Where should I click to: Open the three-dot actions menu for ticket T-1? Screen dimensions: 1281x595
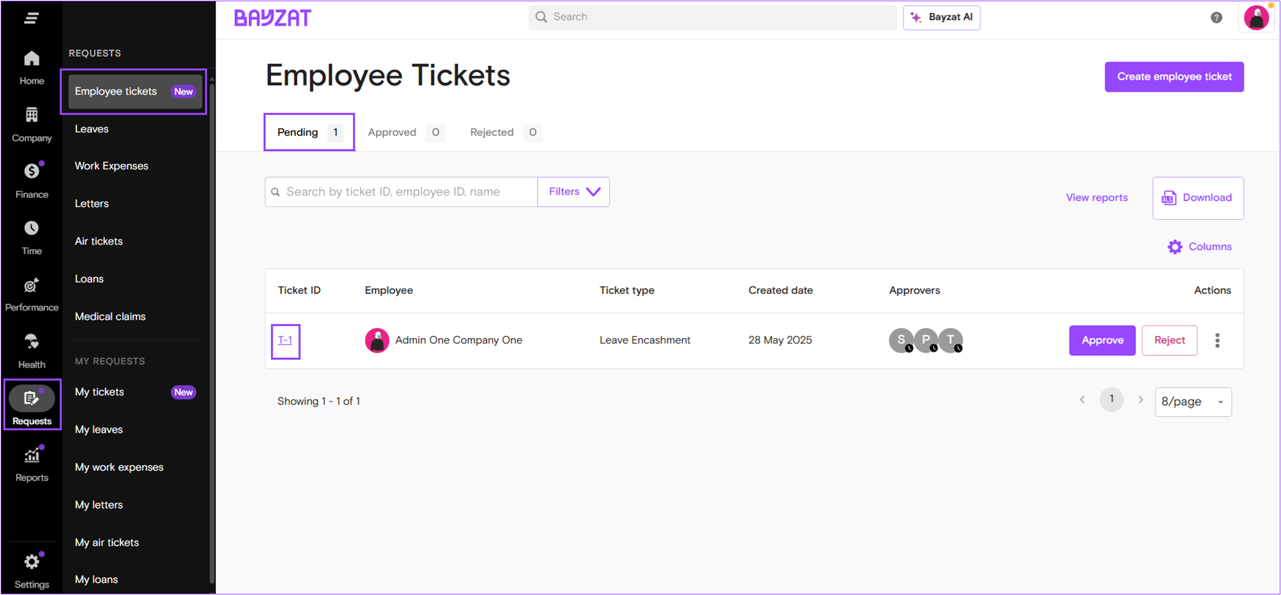(x=1217, y=340)
